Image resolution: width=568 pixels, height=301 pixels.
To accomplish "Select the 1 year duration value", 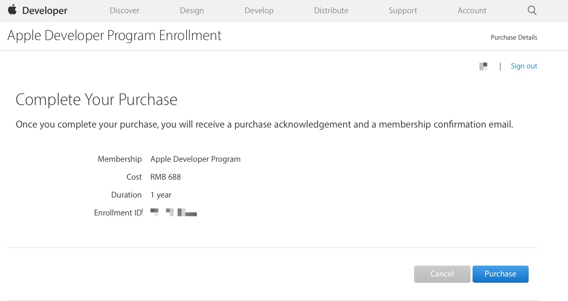I will coord(161,195).
